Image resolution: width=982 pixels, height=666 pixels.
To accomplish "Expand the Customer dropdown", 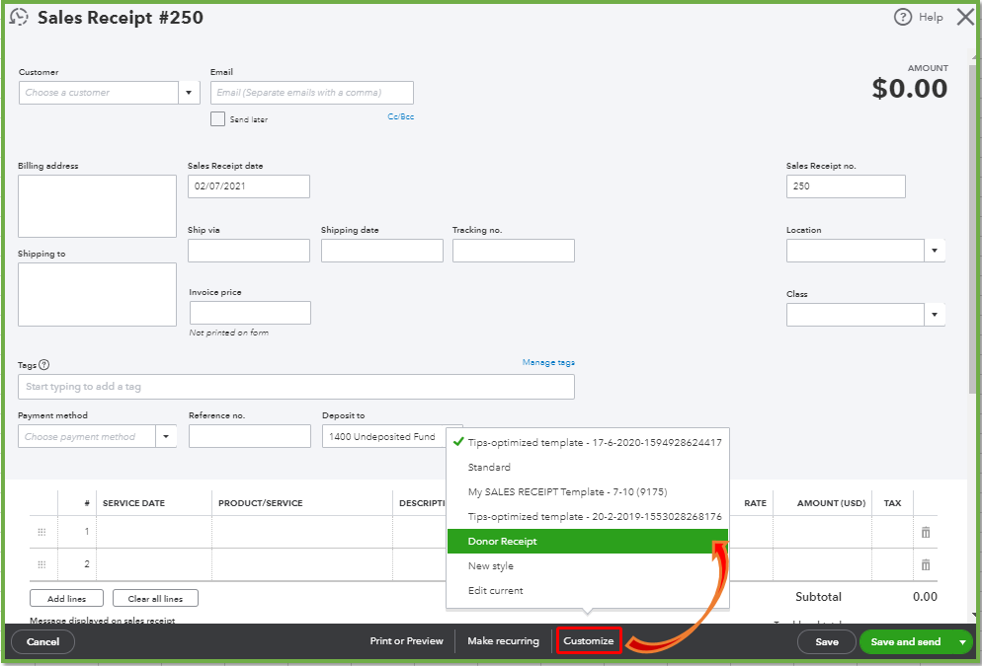I will [x=189, y=93].
